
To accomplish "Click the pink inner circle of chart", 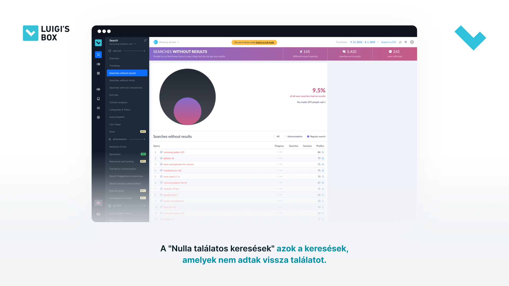I will click(x=187, y=111).
